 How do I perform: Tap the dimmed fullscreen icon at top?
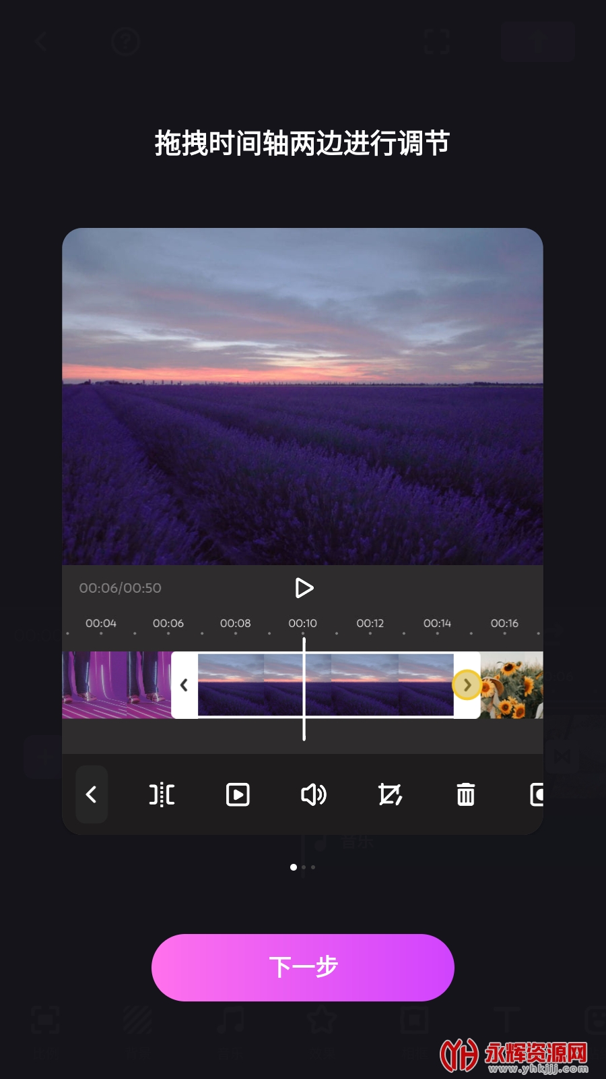point(436,42)
